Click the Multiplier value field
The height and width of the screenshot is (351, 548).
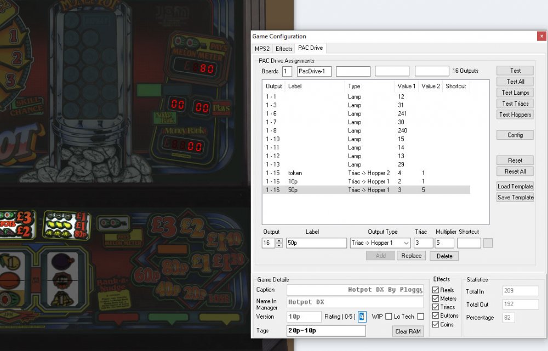click(444, 243)
